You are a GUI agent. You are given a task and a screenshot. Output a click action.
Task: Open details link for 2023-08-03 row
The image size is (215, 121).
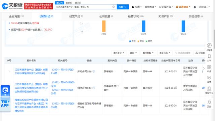pos(204,88)
